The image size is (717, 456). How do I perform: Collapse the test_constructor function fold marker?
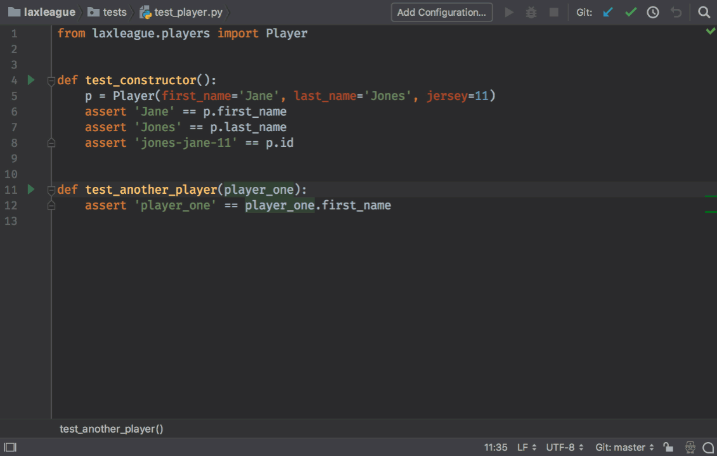click(x=51, y=80)
